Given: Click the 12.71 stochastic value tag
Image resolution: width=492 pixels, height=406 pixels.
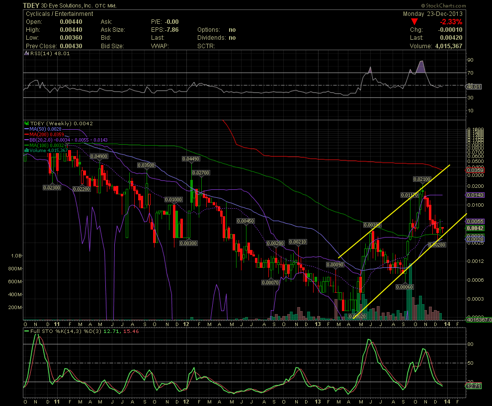Looking at the screenshot, I should pyautogui.click(x=474, y=386).
